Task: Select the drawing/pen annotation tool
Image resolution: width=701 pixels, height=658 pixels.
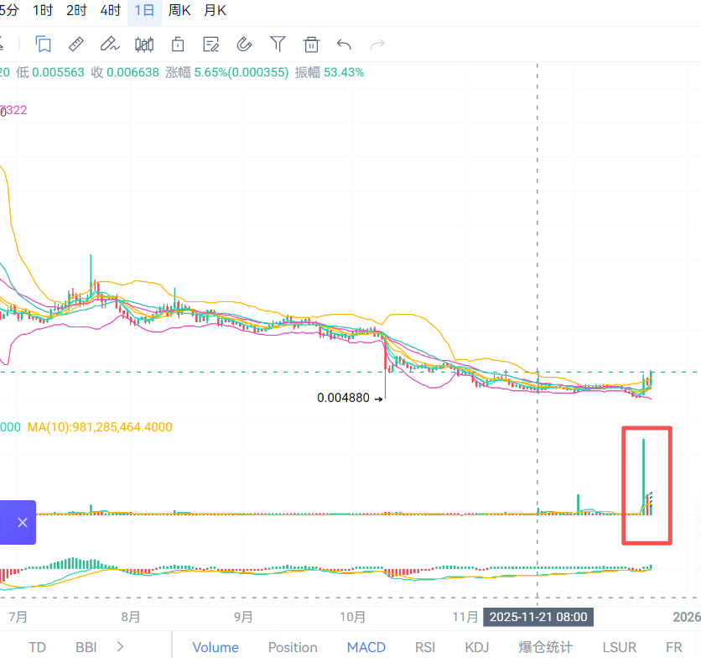Action: point(109,44)
